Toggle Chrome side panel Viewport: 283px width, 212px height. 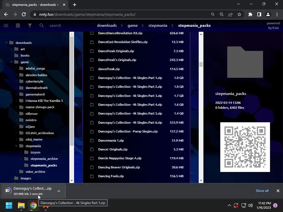pos(259,14)
